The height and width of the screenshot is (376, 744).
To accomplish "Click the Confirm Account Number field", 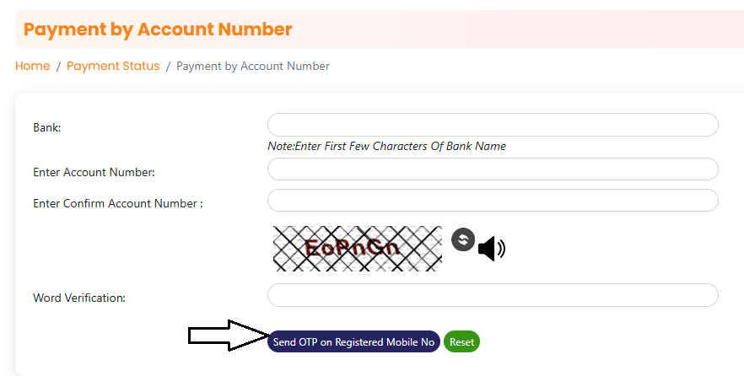I will 493,201.
